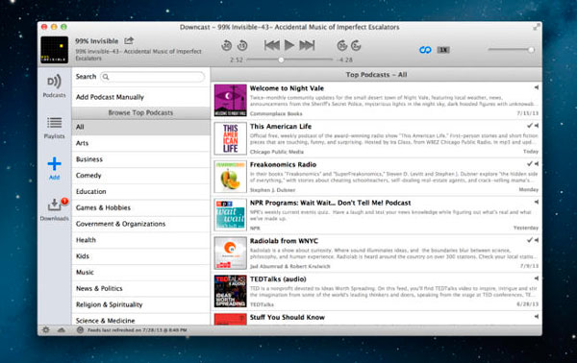The width and height of the screenshot is (577, 363).
Task: Go to next track
Action: tap(307, 45)
